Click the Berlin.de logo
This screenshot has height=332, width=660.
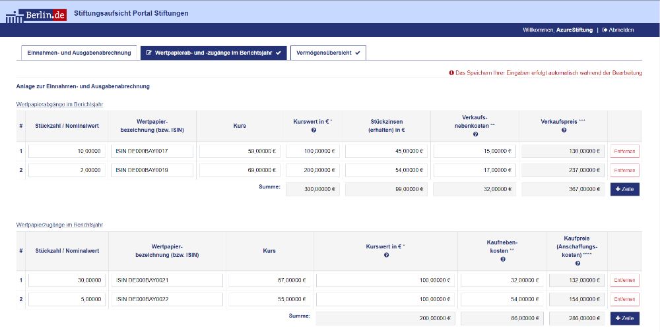[x=36, y=14]
